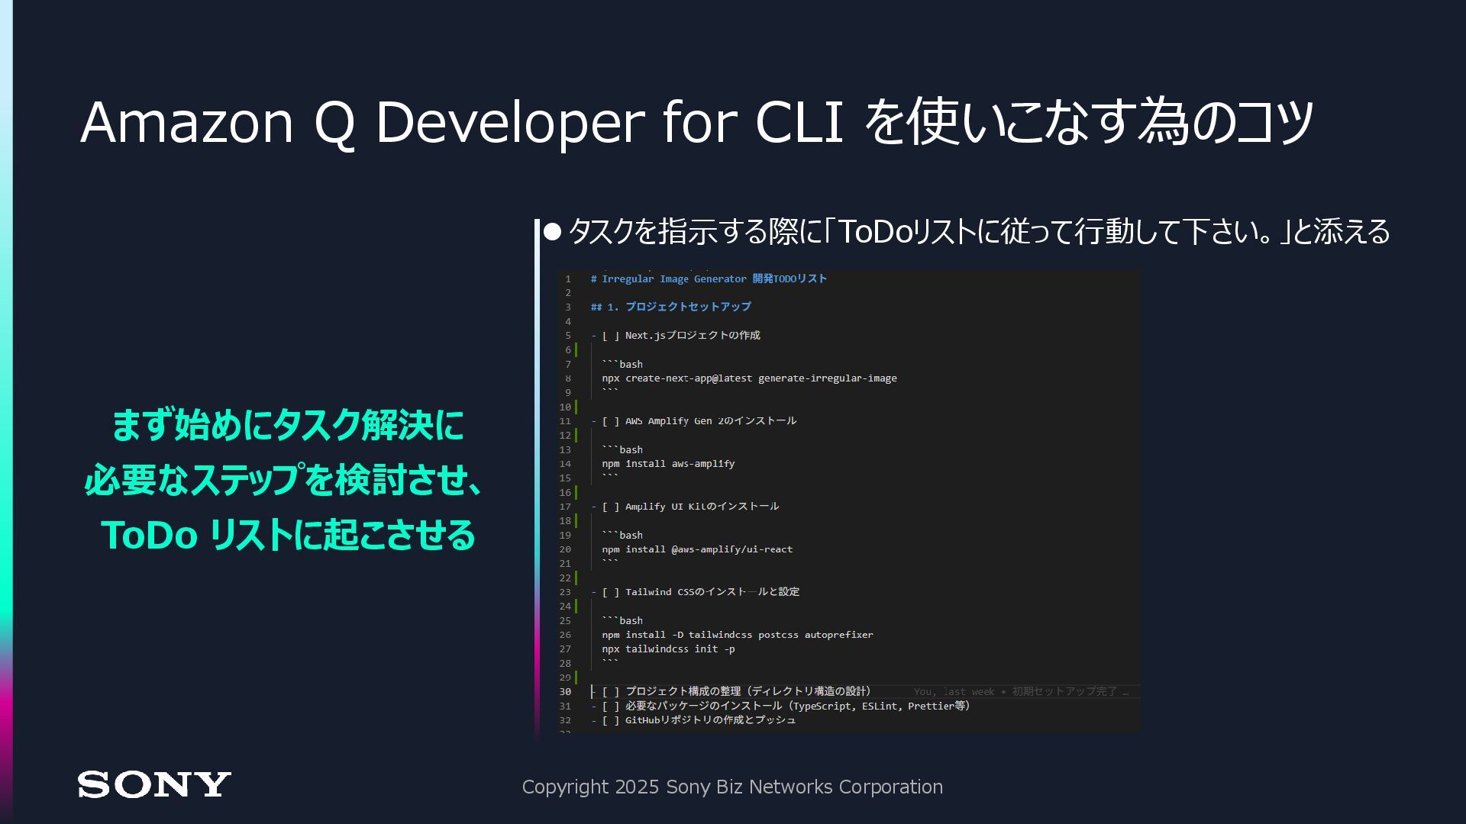Click the SONY logo
1466x824 pixels.
(x=154, y=784)
